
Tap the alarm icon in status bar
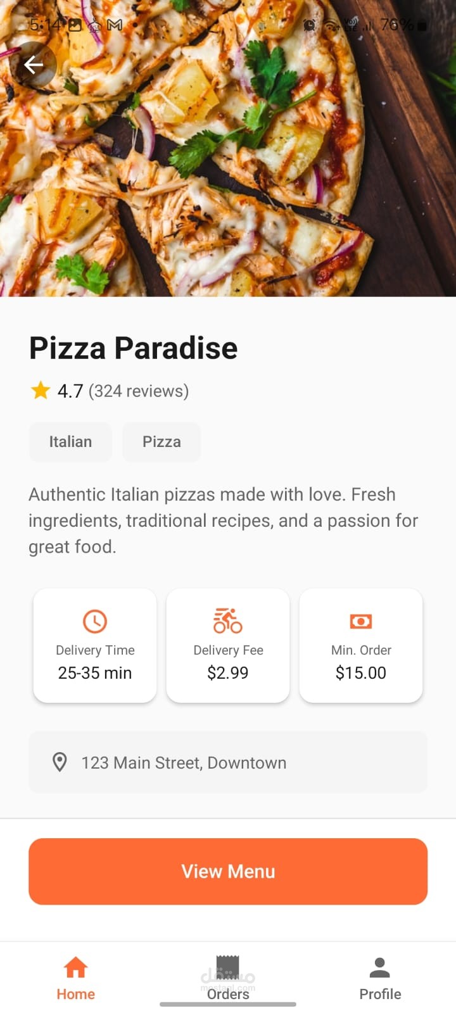(310, 25)
